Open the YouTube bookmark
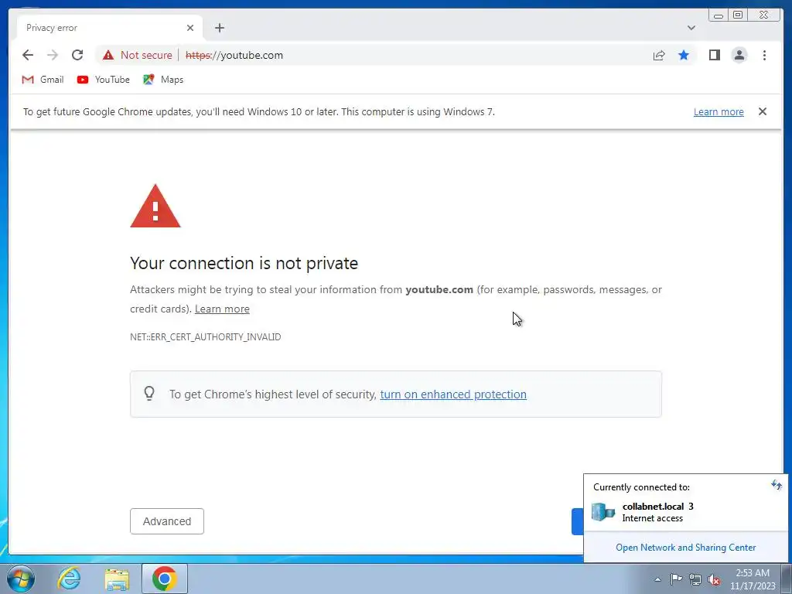Viewport: 792px width, 594px height. point(104,80)
